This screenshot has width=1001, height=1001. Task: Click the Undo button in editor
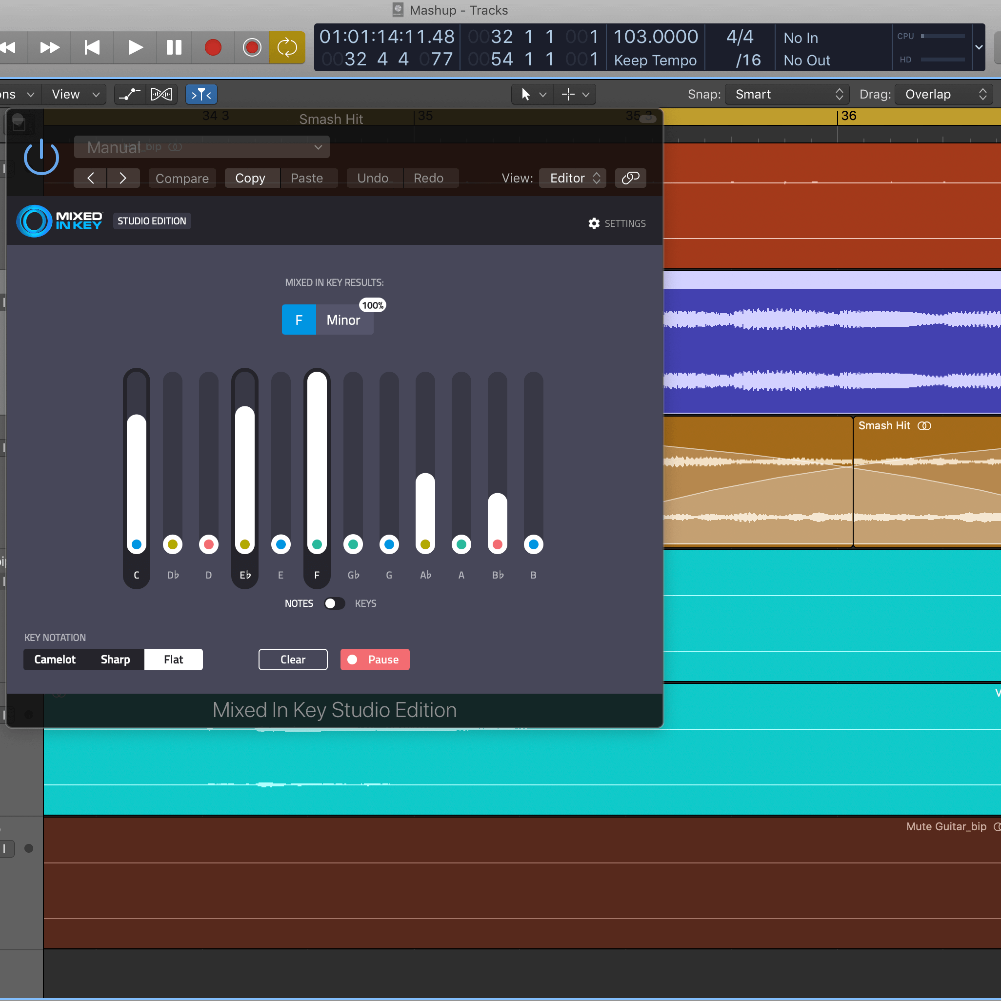(x=372, y=178)
